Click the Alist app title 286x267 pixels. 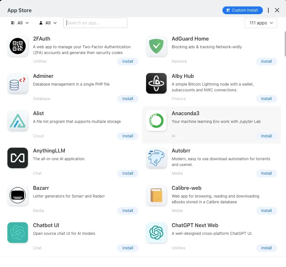(x=38, y=113)
